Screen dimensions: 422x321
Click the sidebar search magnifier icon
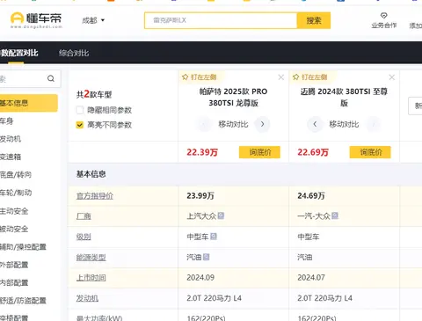point(51,78)
